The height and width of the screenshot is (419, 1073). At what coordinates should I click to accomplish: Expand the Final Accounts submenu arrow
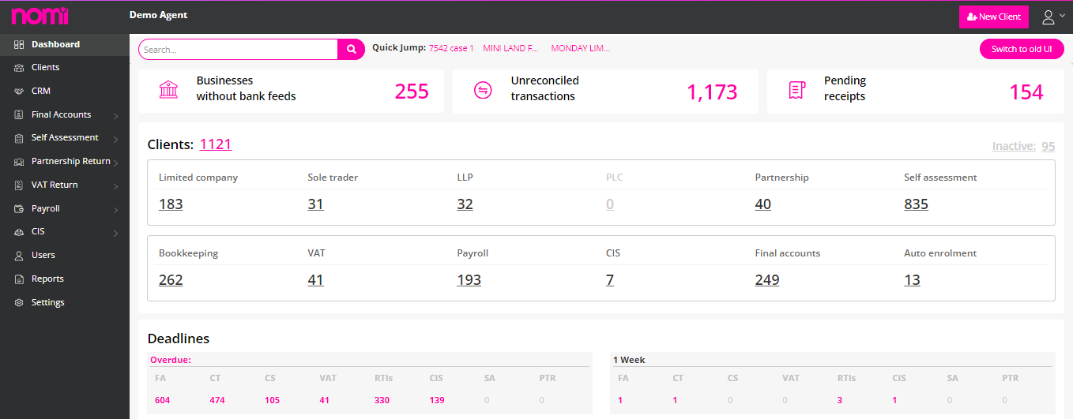click(116, 117)
